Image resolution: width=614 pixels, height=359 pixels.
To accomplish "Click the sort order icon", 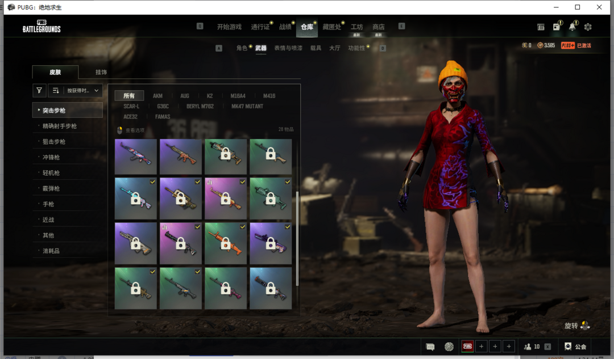I will point(56,90).
